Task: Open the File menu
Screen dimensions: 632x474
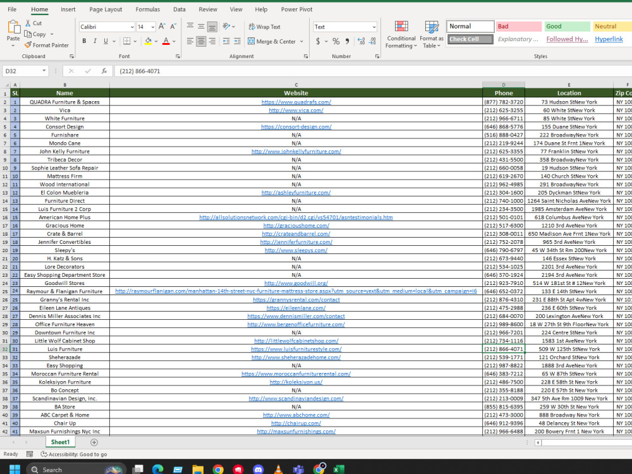Action: pyautogui.click(x=12, y=9)
